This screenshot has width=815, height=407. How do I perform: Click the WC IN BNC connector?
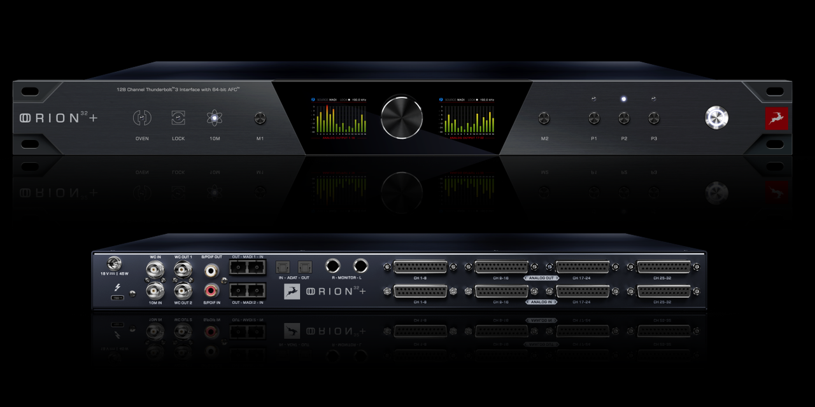pos(155,271)
